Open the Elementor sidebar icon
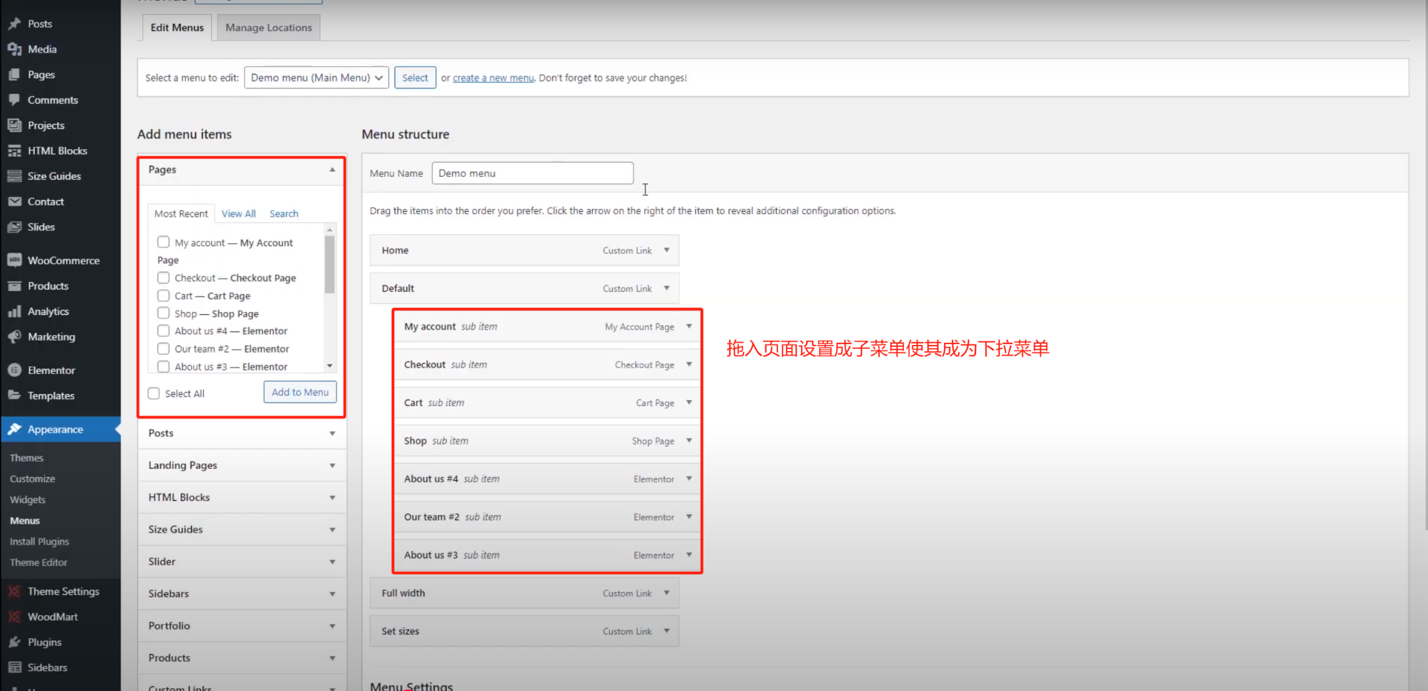Viewport: 1428px width, 691px height. click(15, 370)
